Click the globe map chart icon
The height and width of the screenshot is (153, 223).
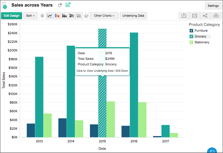pos(87,16)
